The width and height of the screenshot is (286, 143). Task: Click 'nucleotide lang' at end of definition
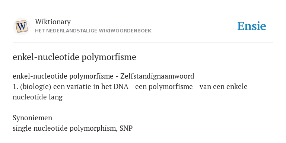click(x=38, y=97)
